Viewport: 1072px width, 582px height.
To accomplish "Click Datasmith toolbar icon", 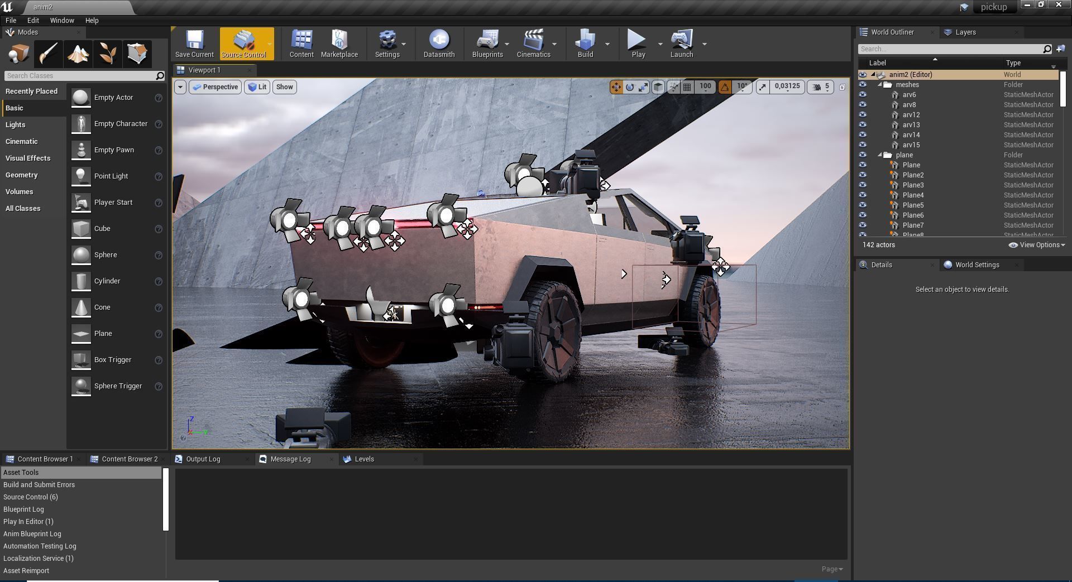I will pyautogui.click(x=439, y=44).
